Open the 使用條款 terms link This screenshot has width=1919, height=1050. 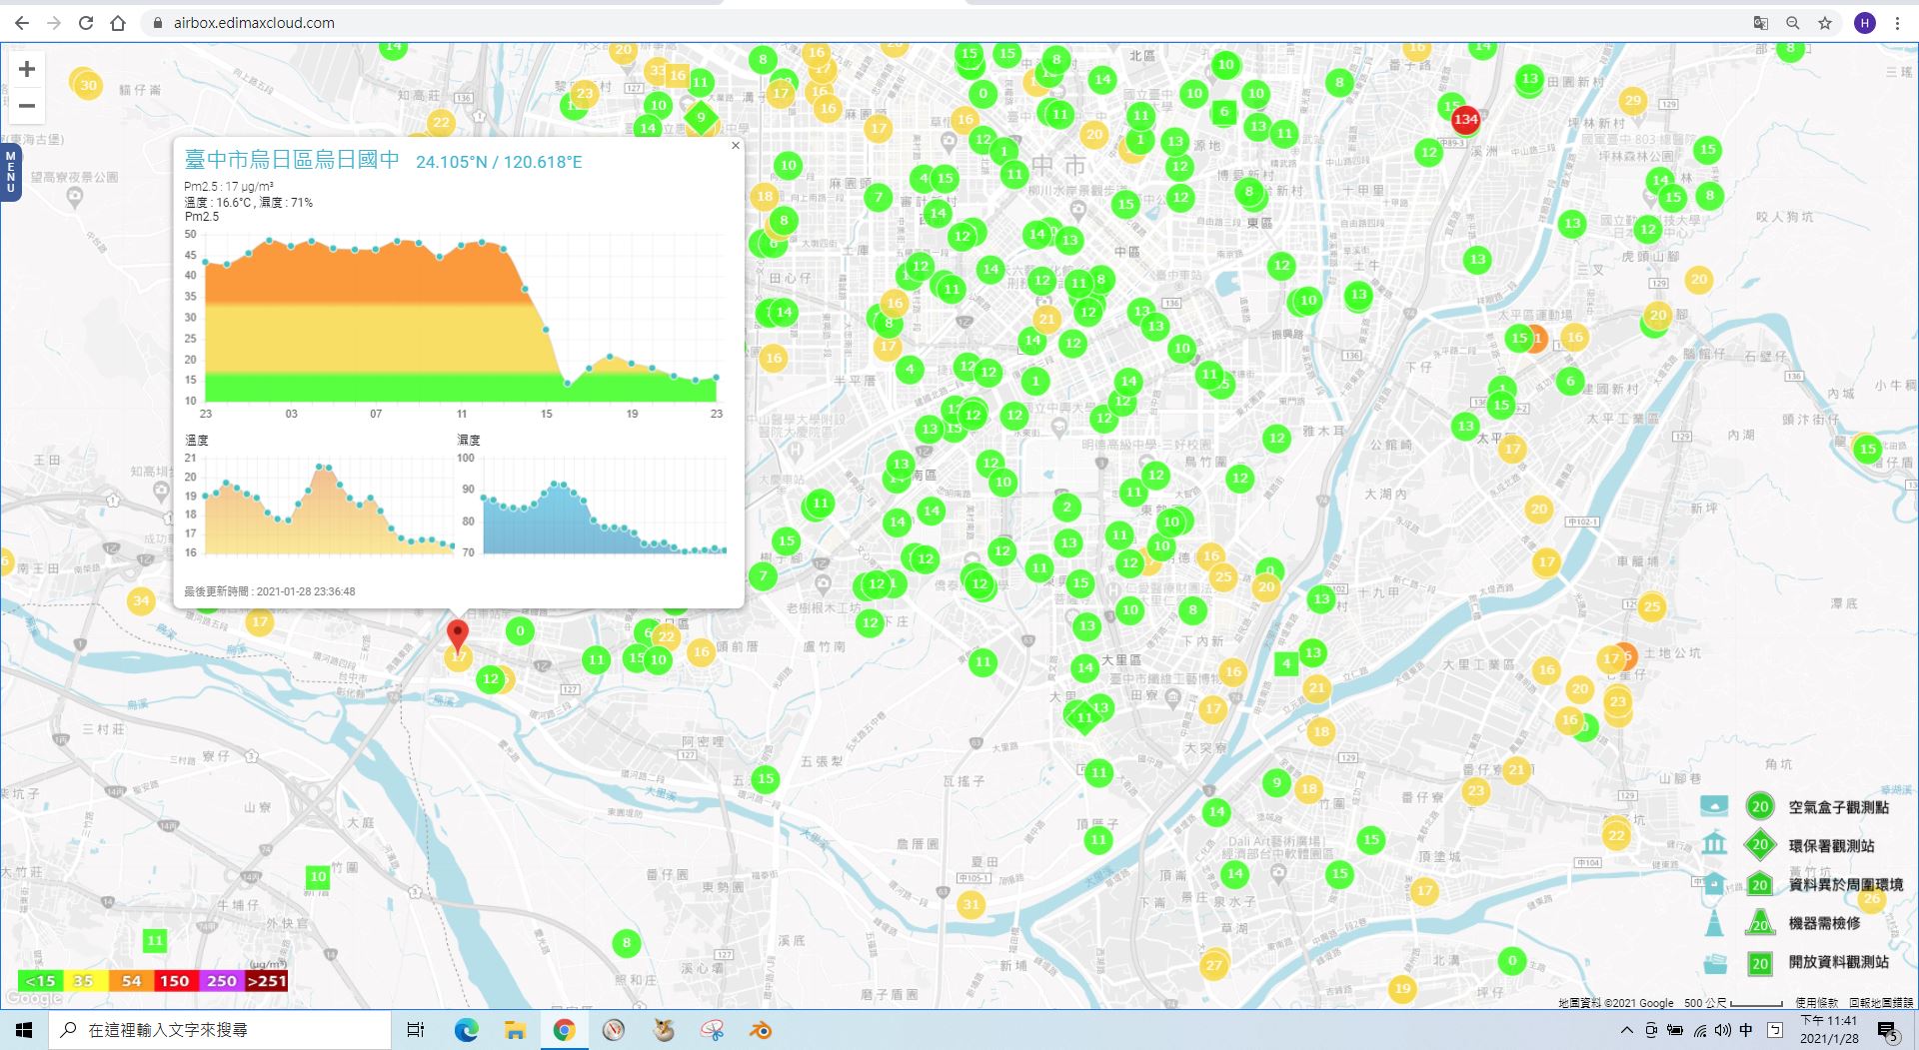(x=1816, y=1003)
